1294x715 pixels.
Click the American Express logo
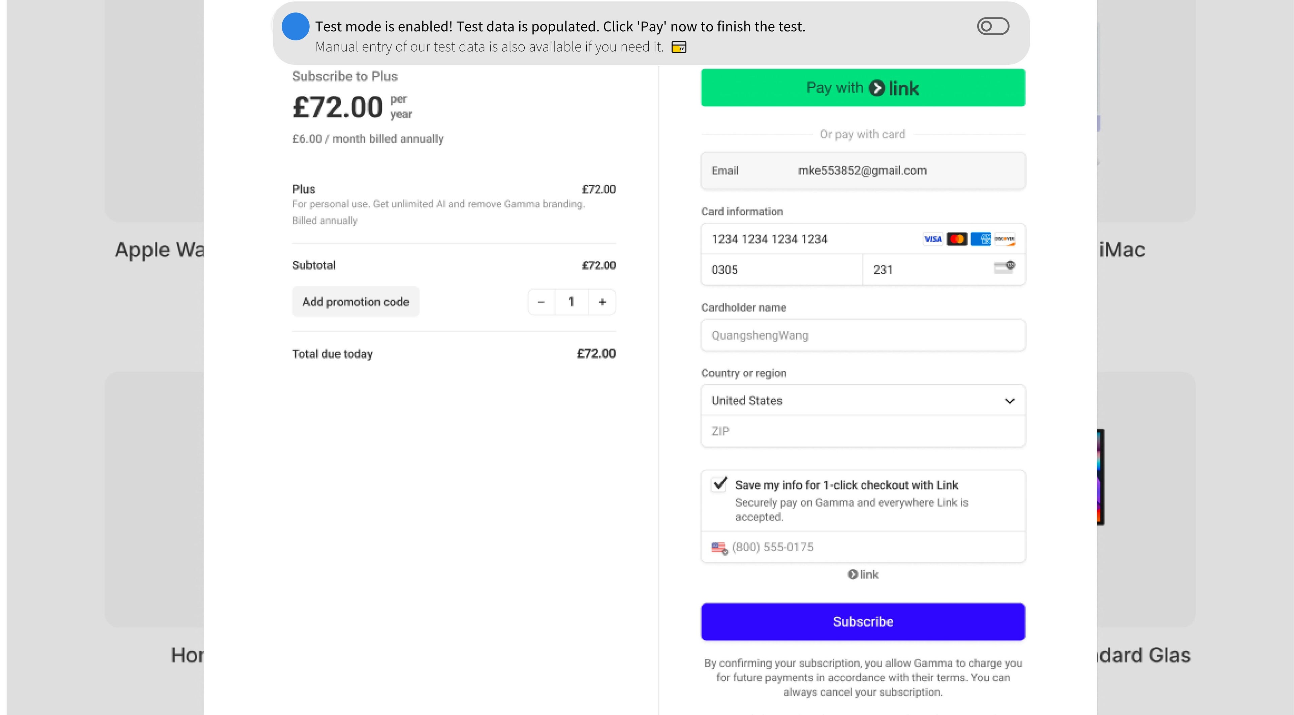point(981,239)
